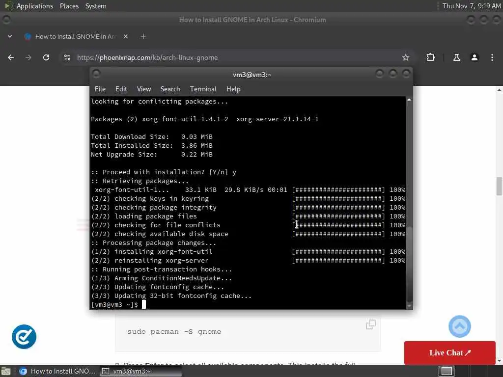Click the terminal scrollbar down arrow
Image resolution: width=503 pixels, height=377 pixels.
[409, 306]
